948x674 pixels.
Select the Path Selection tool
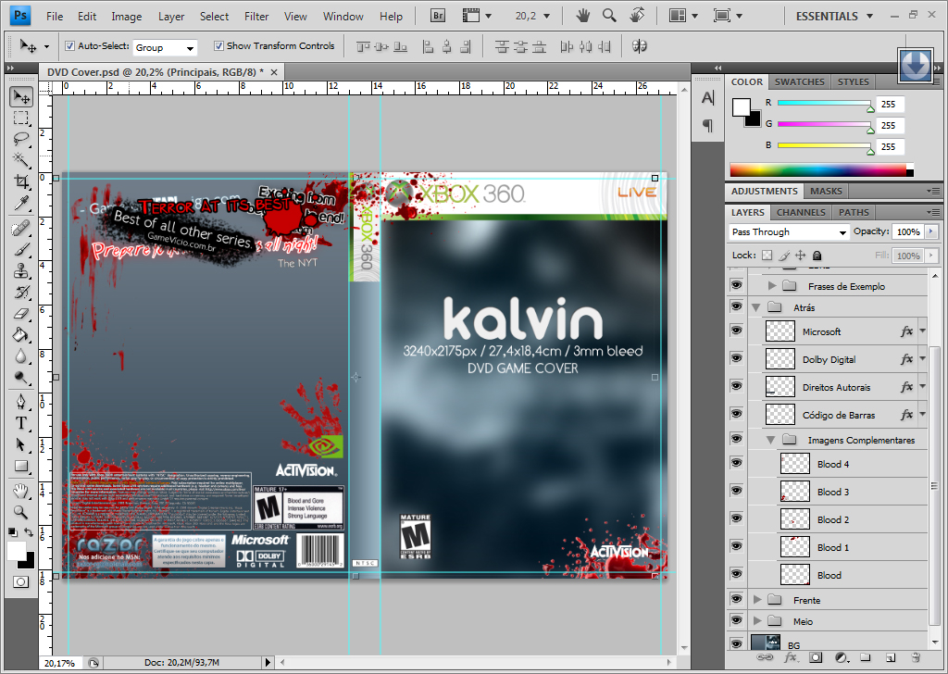coord(21,445)
